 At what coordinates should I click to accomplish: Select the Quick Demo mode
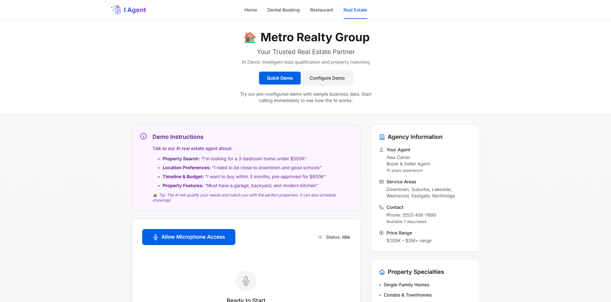pyautogui.click(x=280, y=78)
